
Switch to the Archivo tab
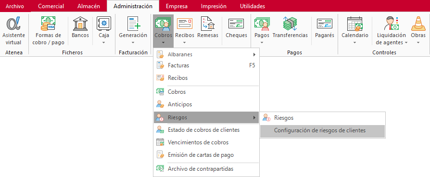(x=15, y=6)
